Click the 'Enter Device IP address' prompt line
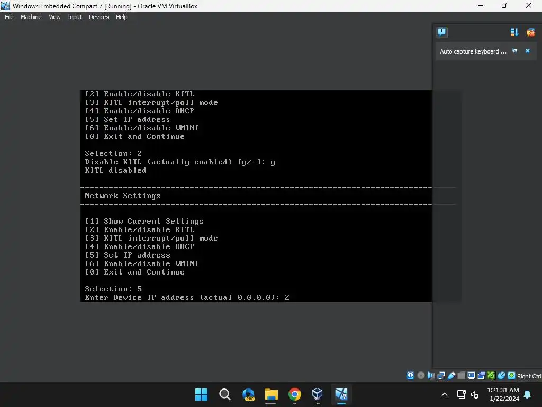 point(187,298)
